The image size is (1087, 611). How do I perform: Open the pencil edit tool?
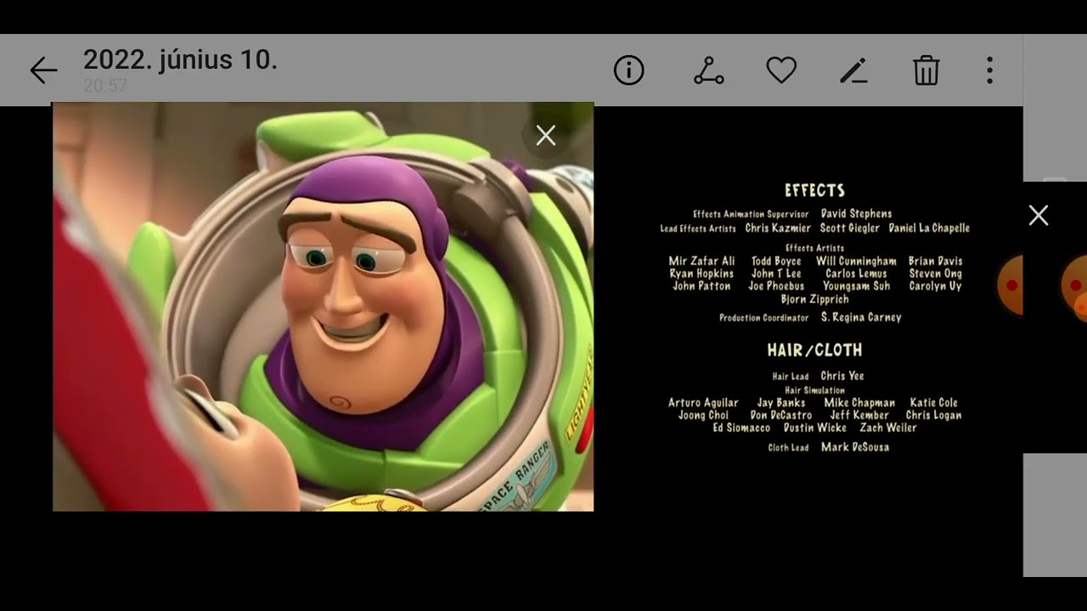tap(853, 70)
